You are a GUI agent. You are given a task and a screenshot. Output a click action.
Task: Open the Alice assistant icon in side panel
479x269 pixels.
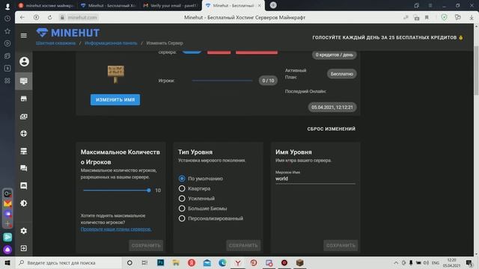click(x=7, y=250)
